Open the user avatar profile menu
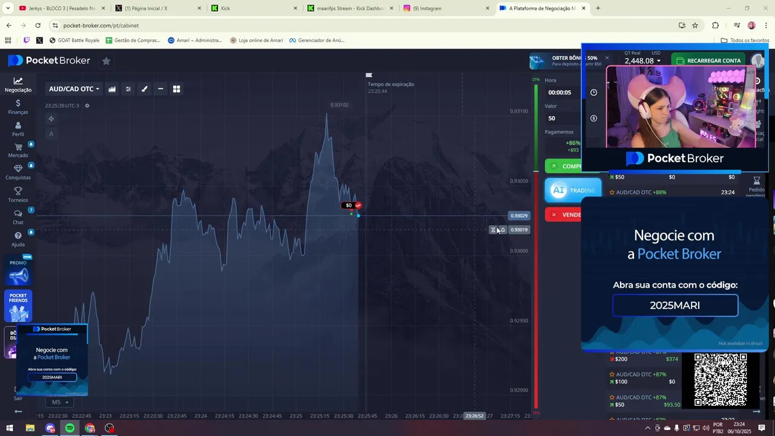Screen dimensions: 775x436 click(757, 61)
